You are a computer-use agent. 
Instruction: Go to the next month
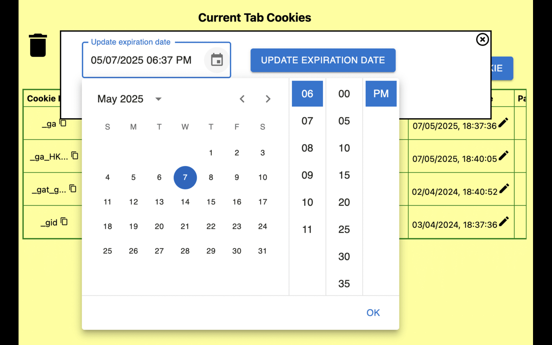[268, 99]
